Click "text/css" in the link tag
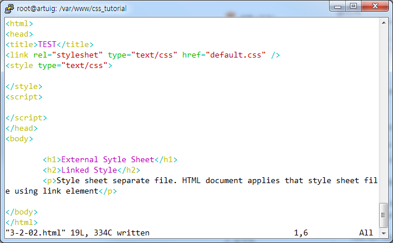393x243 pixels. coord(154,55)
